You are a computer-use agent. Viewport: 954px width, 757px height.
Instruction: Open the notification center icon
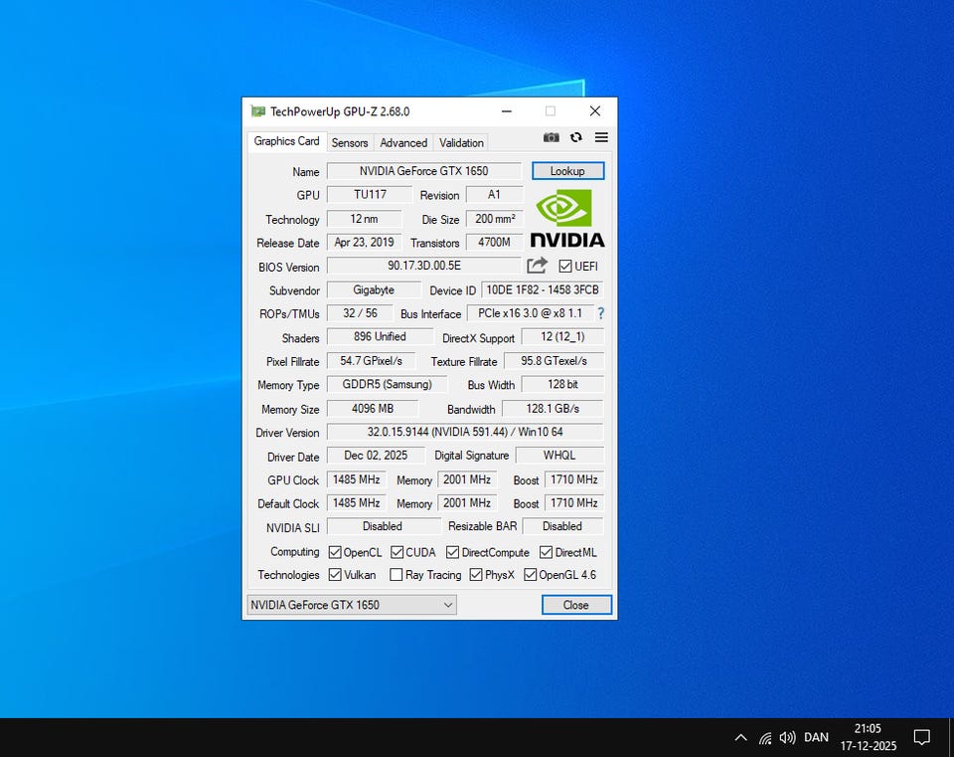(x=921, y=737)
